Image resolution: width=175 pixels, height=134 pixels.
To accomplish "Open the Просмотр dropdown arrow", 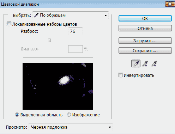I will click(110, 127).
